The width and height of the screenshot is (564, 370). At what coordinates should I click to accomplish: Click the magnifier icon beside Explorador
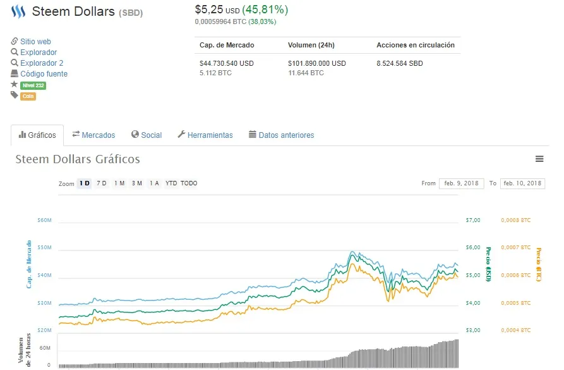(x=15, y=52)
